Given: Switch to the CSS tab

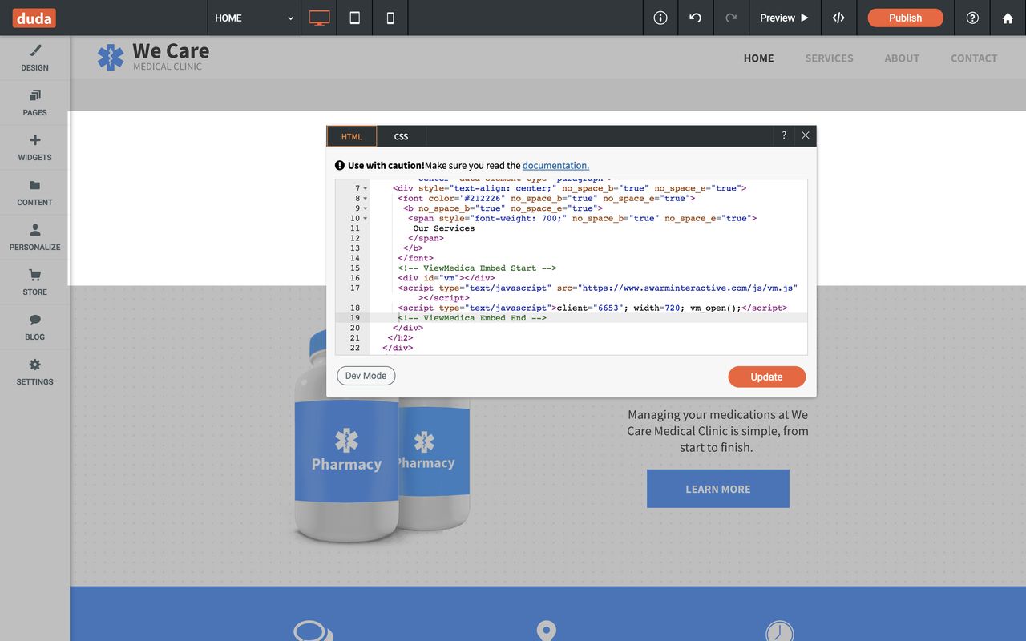Looking at the screenshot, I should pos(401,136).
